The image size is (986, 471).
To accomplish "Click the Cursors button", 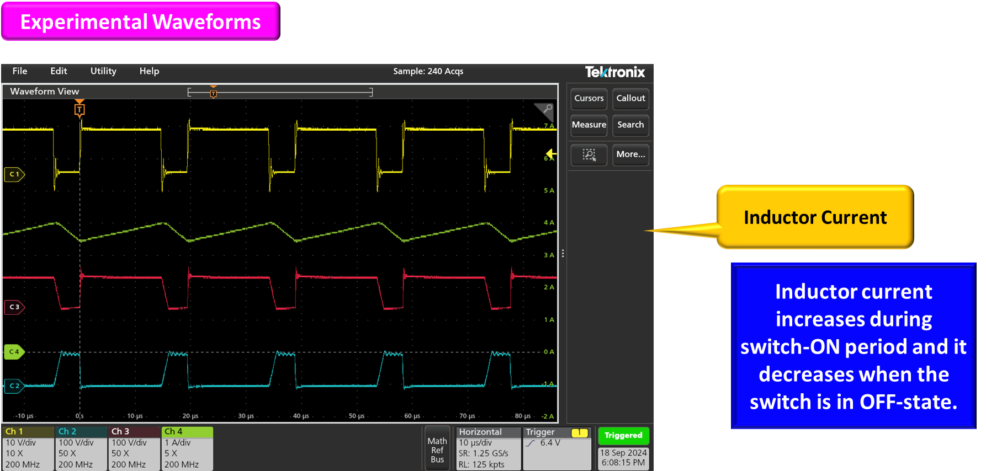I will (x=589, y=99).
